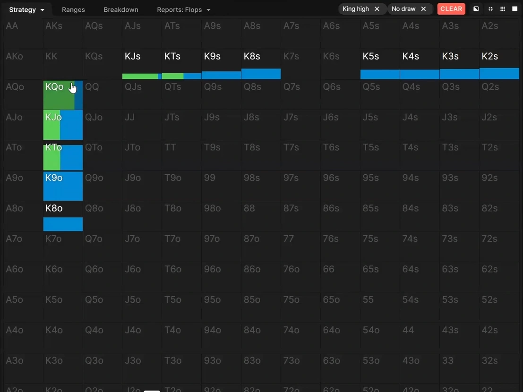Click the AQo hand cell

[x=23, y=95]
